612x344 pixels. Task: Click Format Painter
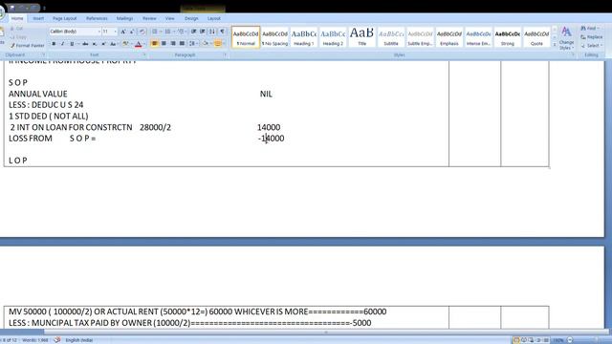point(28,46)
